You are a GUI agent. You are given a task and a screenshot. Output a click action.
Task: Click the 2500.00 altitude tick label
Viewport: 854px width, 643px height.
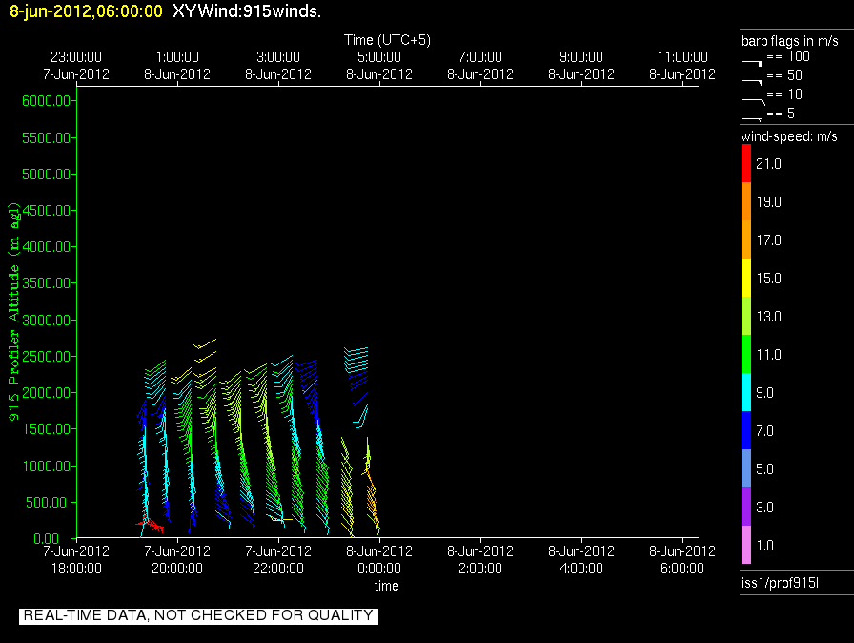click(x=47, y=357)
